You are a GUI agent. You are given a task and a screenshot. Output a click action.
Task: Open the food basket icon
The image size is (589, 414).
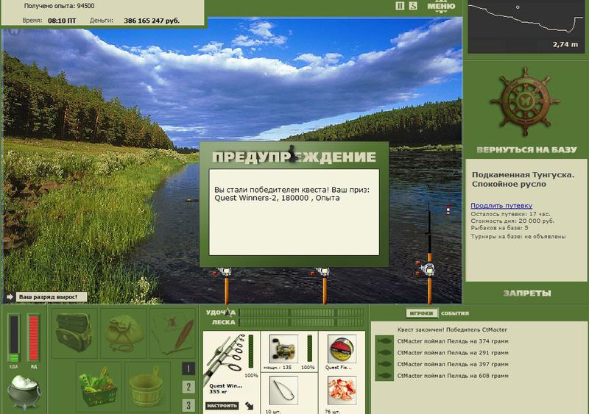[x=99, y=387]
